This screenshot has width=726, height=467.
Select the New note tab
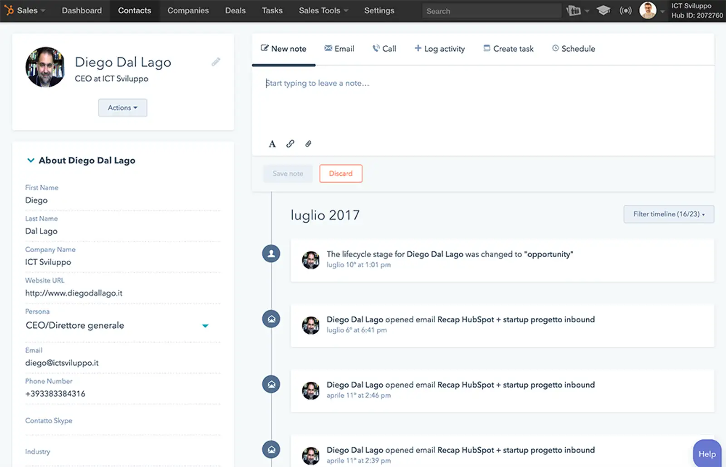(284, 49)
